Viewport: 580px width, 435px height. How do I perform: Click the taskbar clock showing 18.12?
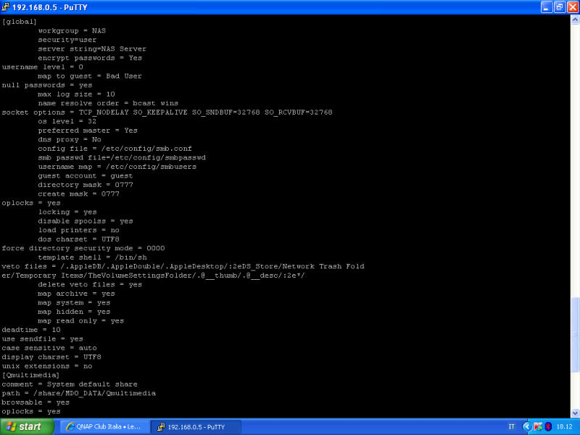point(564,426)
